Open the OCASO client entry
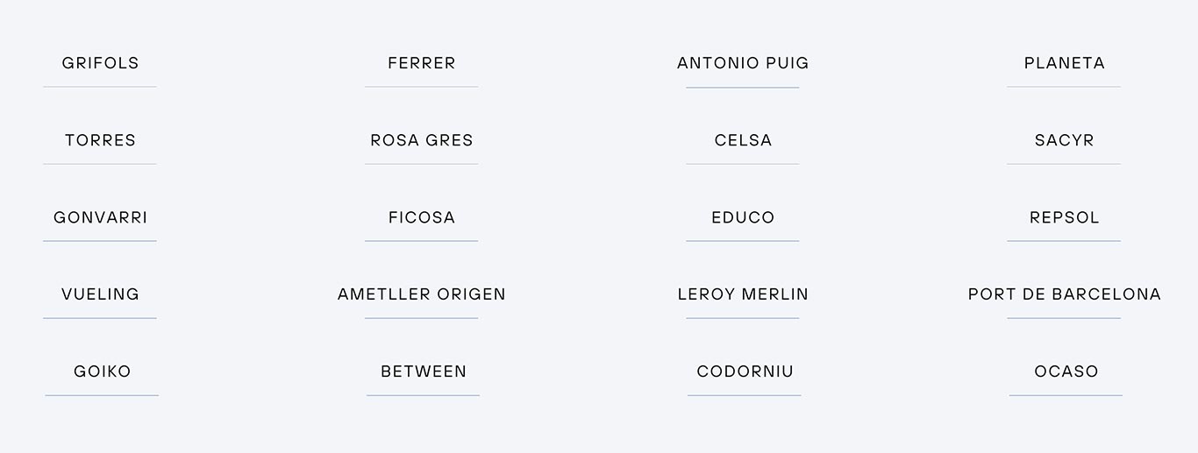This screenshot has width=1198, height=453. tap(1066, 372)
